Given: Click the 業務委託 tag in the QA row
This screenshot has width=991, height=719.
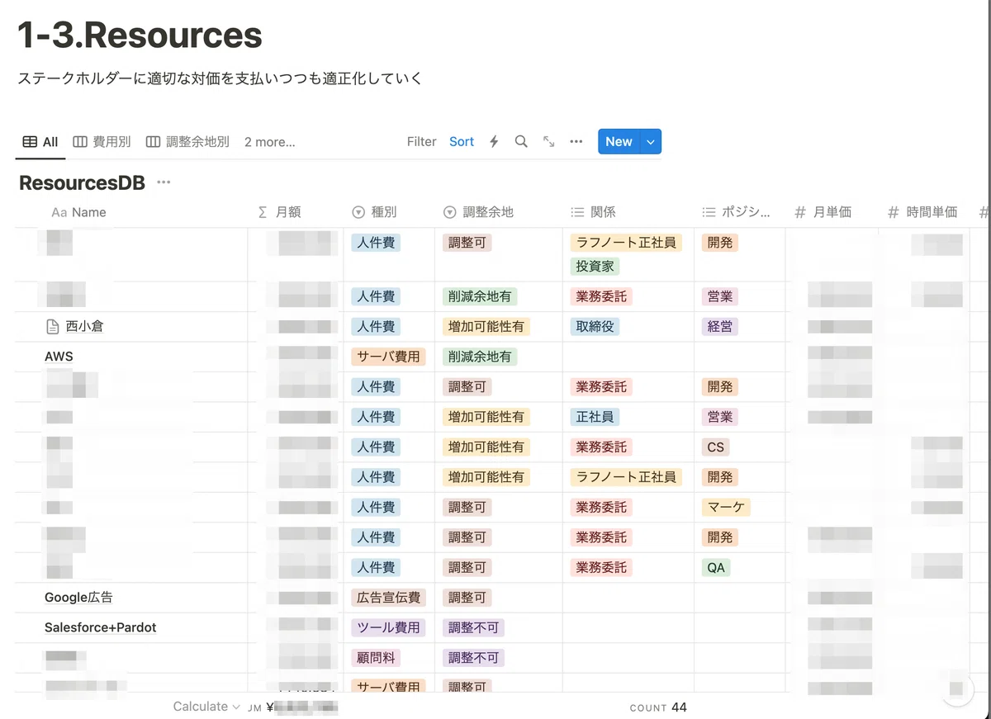Looking at the screenshot, I should tap(601, 567).
